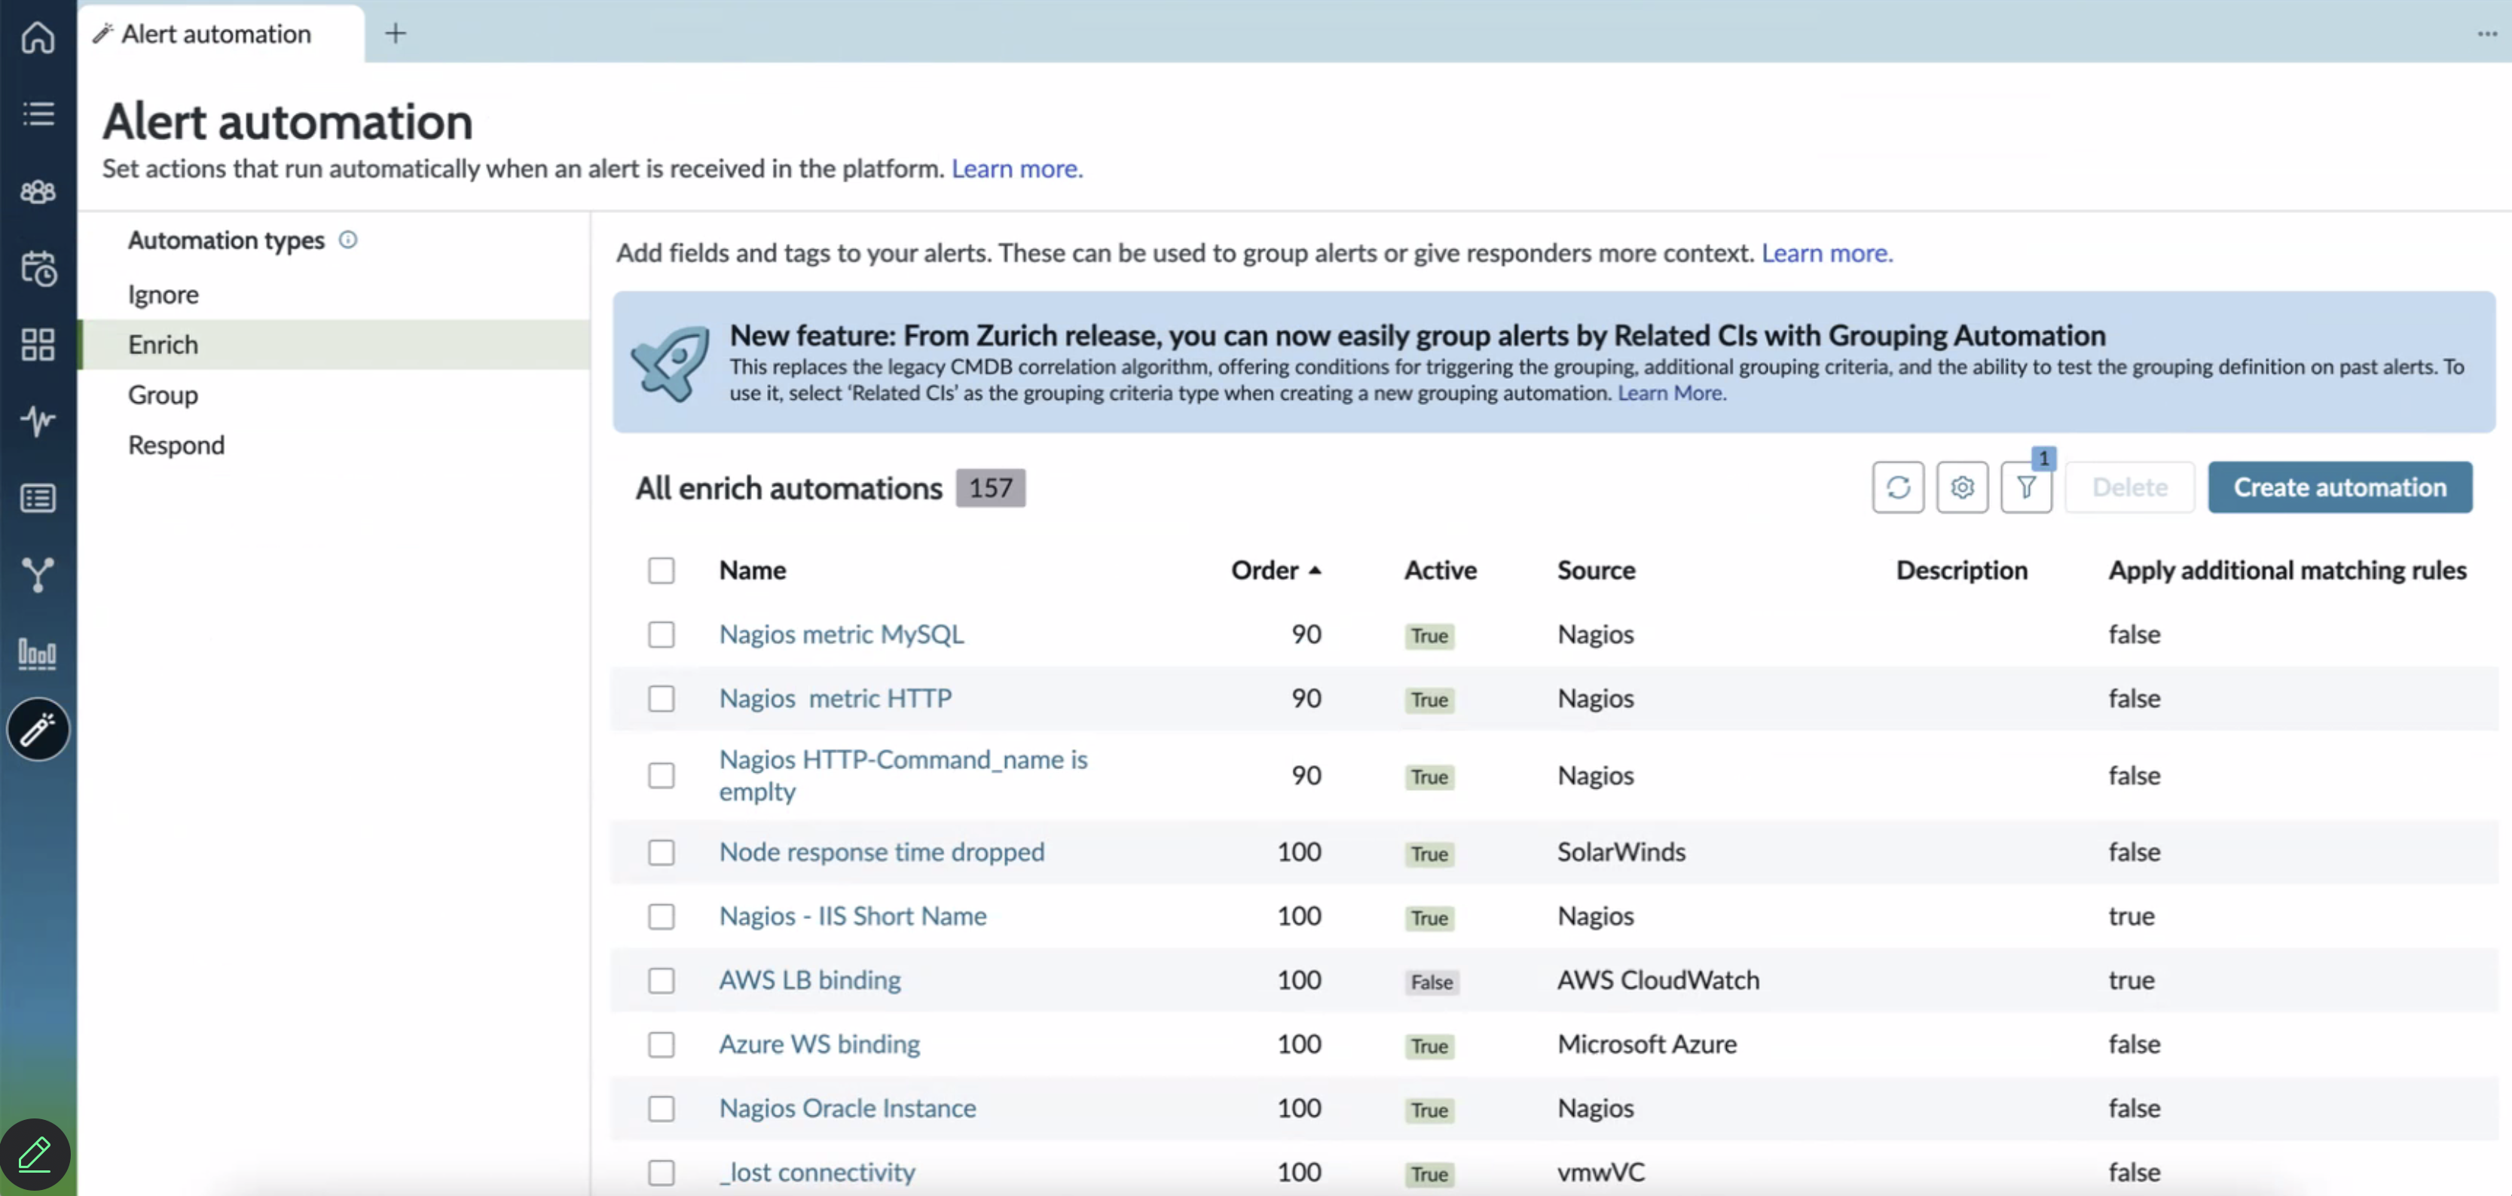Viewport: 2512px width, 1196px height.
Task: Open the pulse activity icon in the sidebar
Action: (38, 421)
